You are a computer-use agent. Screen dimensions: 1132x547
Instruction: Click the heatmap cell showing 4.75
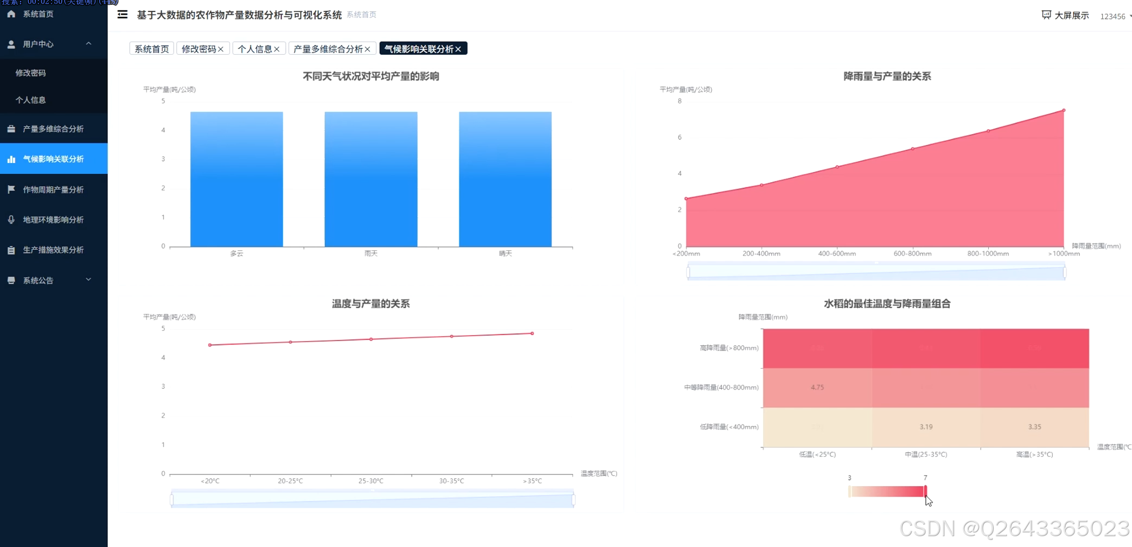tap(817, 388)
